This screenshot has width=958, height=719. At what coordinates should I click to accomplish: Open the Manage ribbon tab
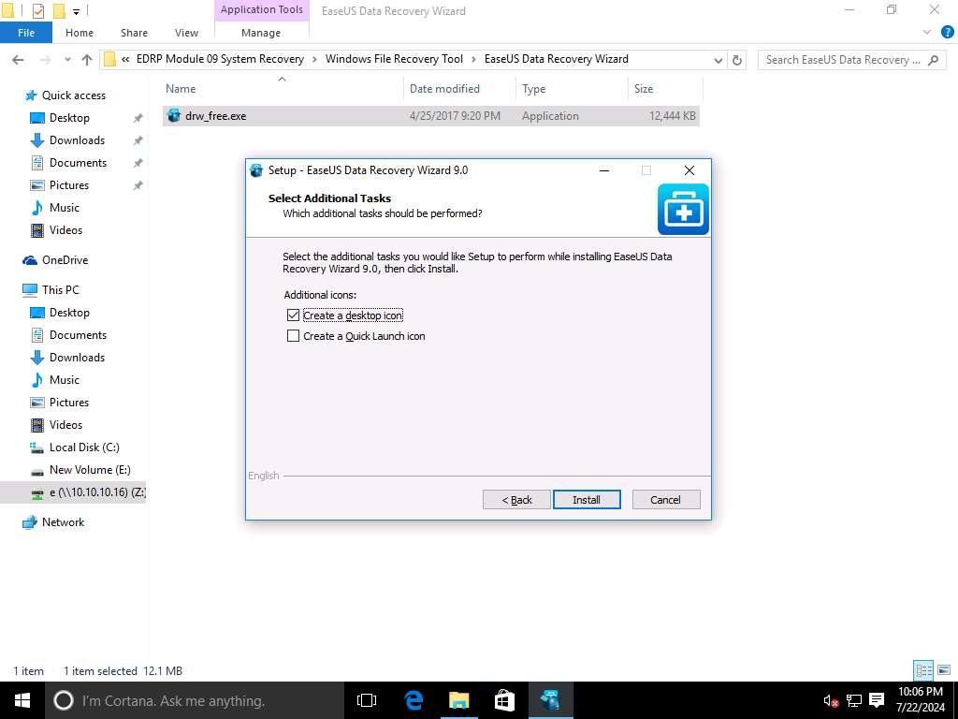(x=261, y=33)
